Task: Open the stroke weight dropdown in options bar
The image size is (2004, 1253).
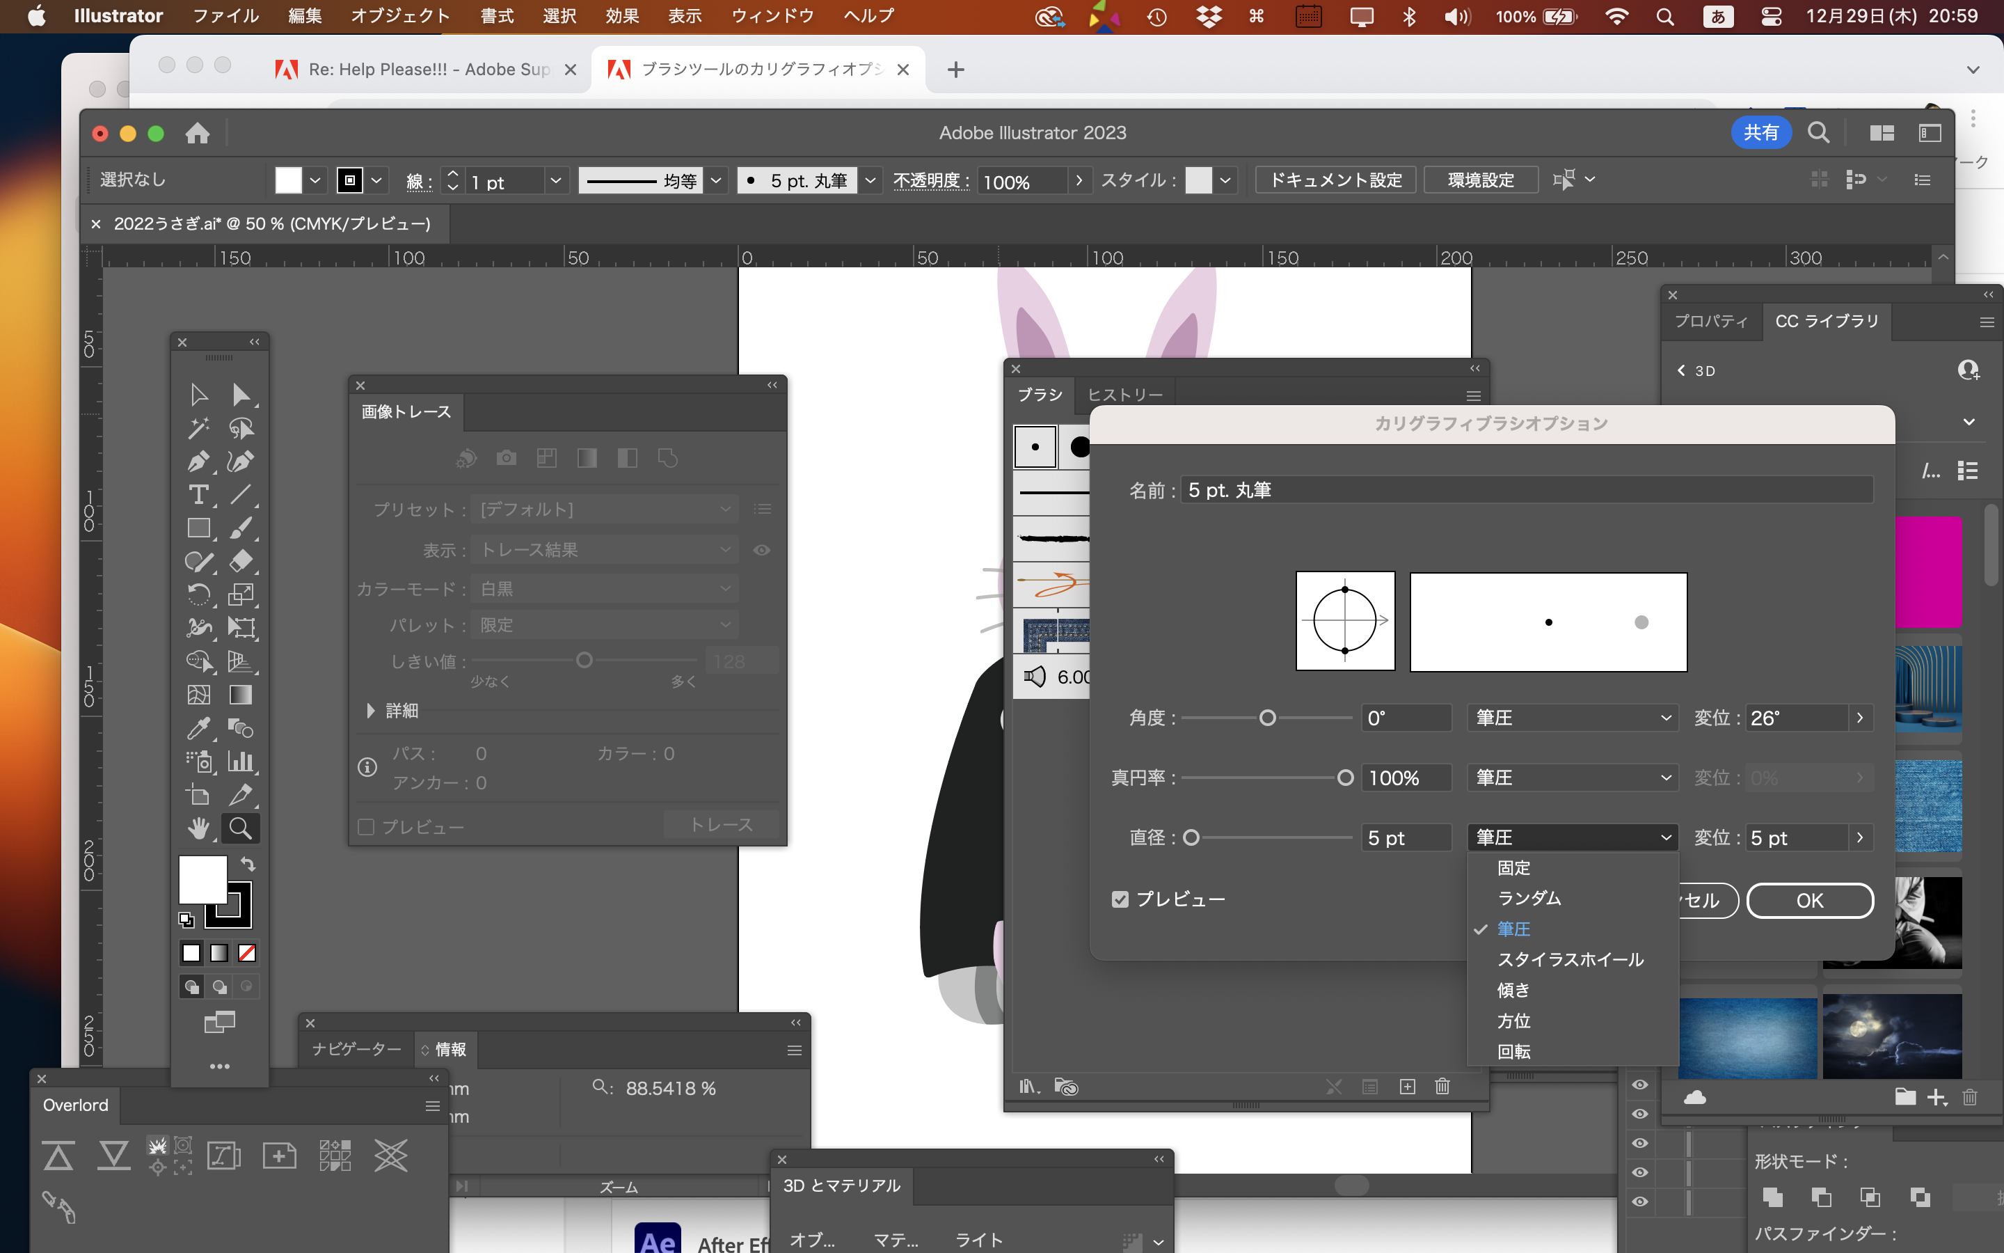Action: pyautogui.click(x=555, y=180)
